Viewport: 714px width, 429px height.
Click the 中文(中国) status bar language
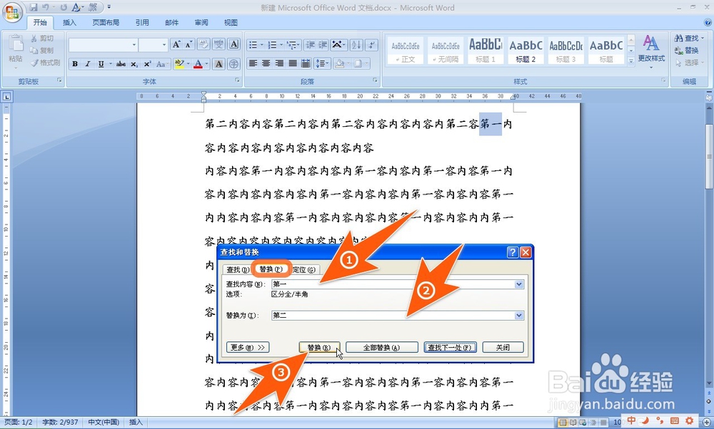104,422
